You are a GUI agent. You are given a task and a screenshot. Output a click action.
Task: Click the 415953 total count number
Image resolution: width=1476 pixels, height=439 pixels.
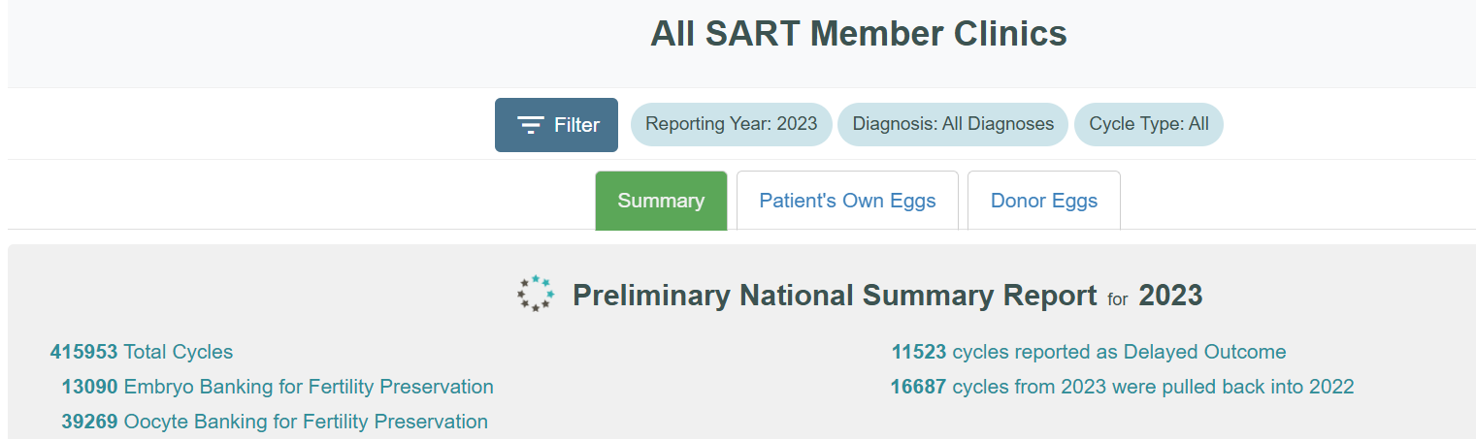[x=84, y=352]
